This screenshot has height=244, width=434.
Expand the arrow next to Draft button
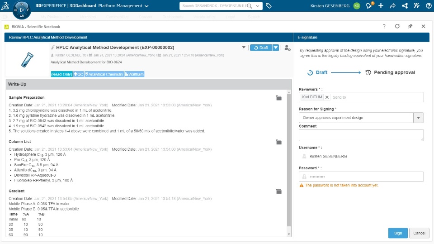coord(275,48)
